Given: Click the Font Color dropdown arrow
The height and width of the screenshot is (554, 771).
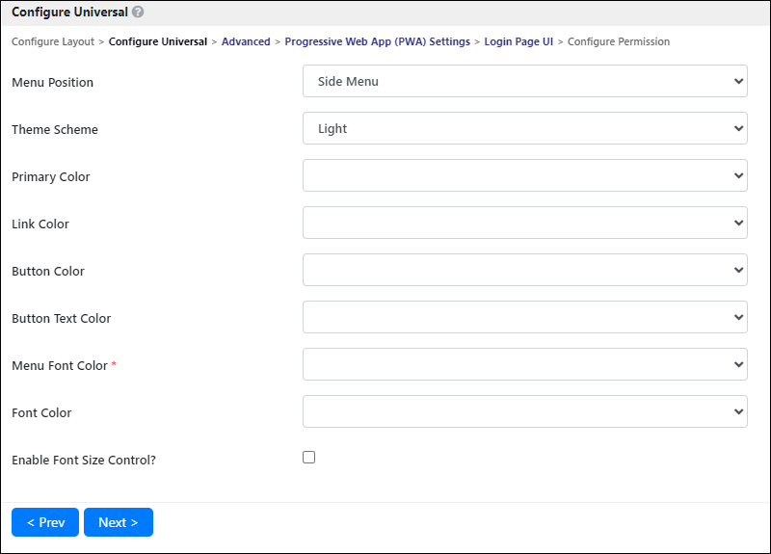Looking at the screenshot, I should [x=738, y=411].
